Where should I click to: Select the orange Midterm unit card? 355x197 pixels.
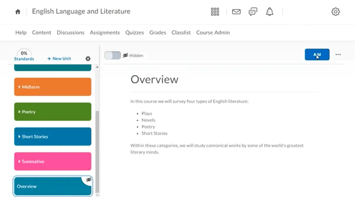click(x=53, y=87)
